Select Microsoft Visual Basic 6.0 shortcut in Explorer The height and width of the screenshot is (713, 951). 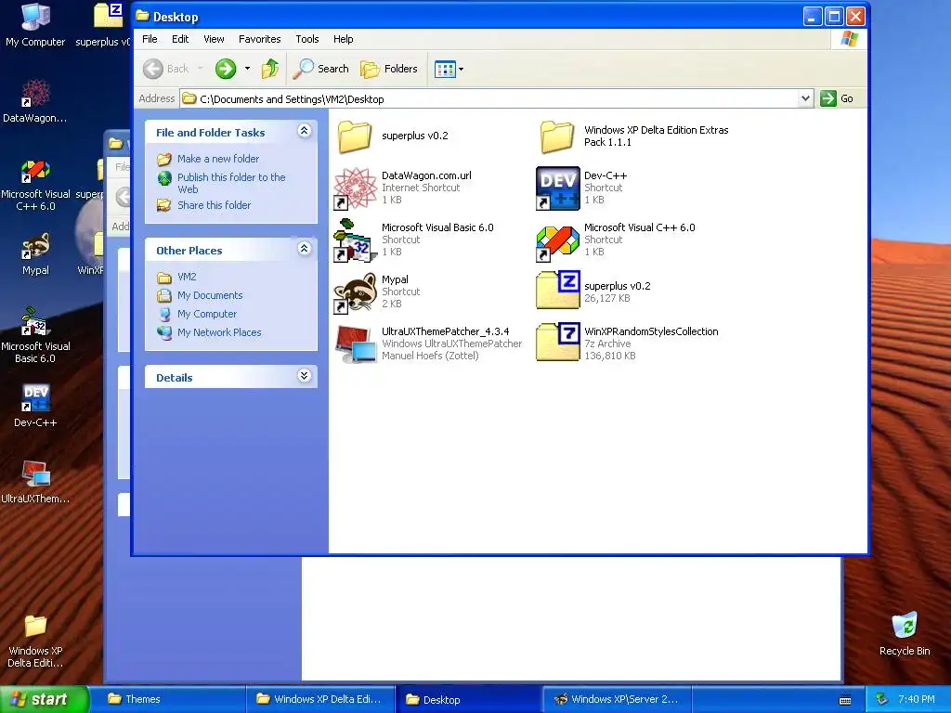[x=414, y=240]
